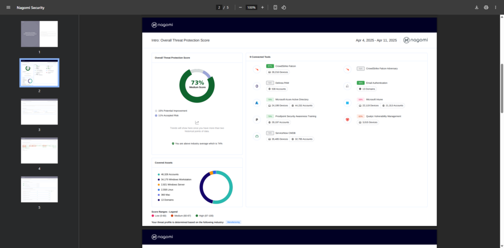Click the green shield above-industry-average icon
This screenshot has width=504, height=248.
tap(173, 144)
